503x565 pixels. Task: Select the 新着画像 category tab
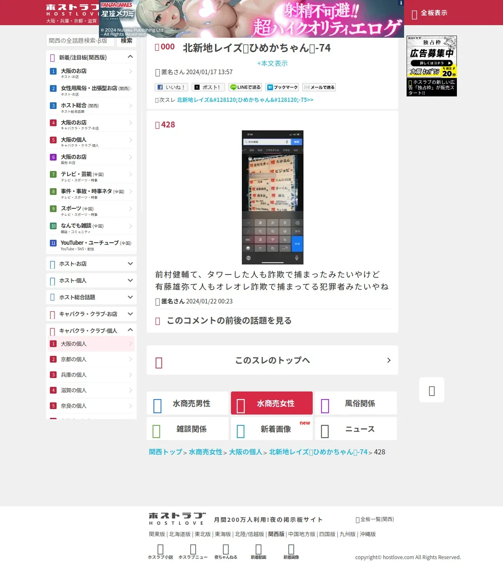coord(272,429)
